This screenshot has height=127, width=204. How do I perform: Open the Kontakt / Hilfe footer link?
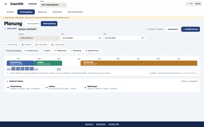point(114,124)
